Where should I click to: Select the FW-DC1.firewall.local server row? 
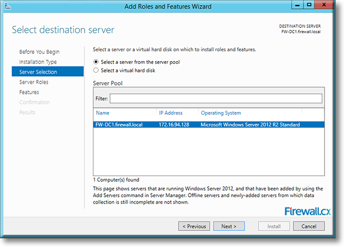click(209, 125)
